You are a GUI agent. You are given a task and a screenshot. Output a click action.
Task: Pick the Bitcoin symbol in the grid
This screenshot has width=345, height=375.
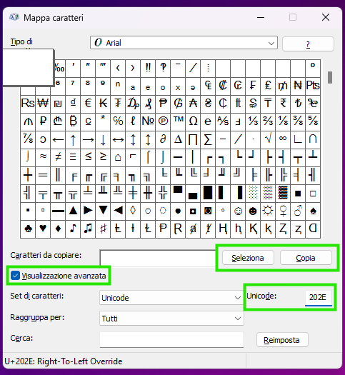click(x=73, y=121)
